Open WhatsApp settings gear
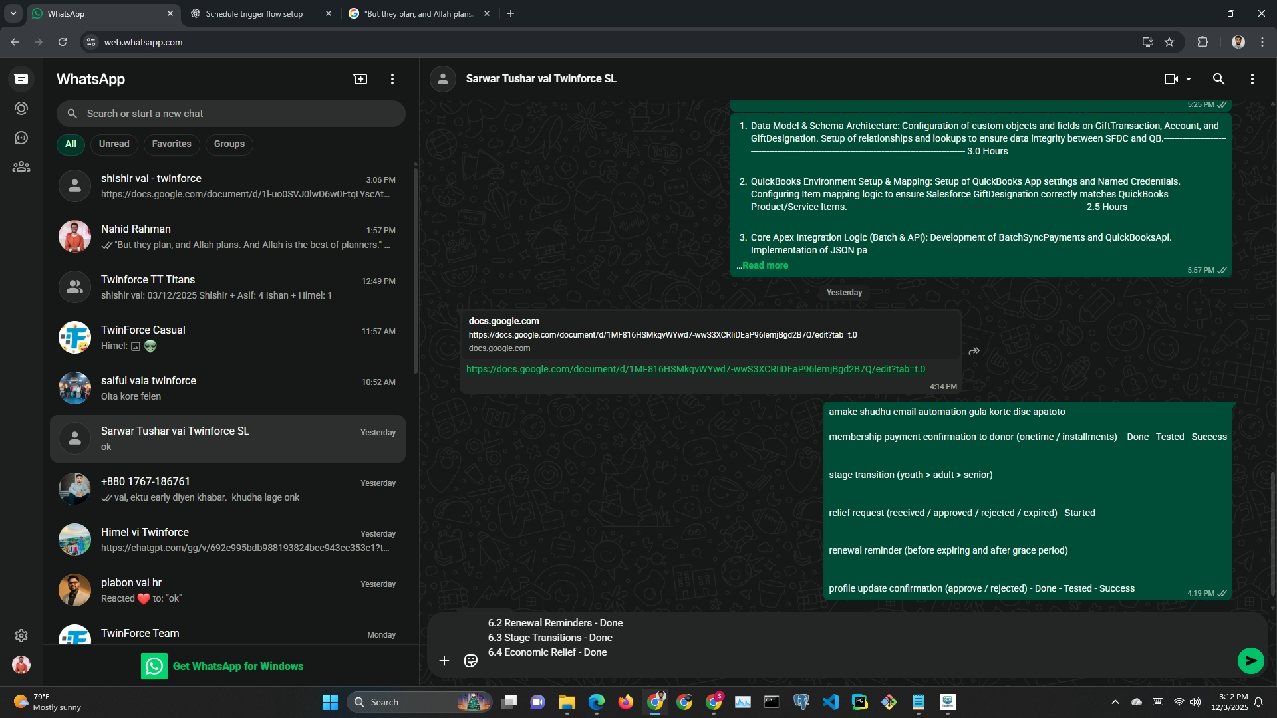 point(21,636)
